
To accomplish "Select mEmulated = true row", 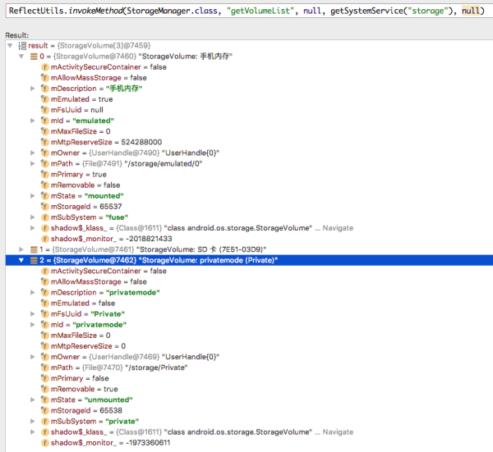I will [249, 99].
